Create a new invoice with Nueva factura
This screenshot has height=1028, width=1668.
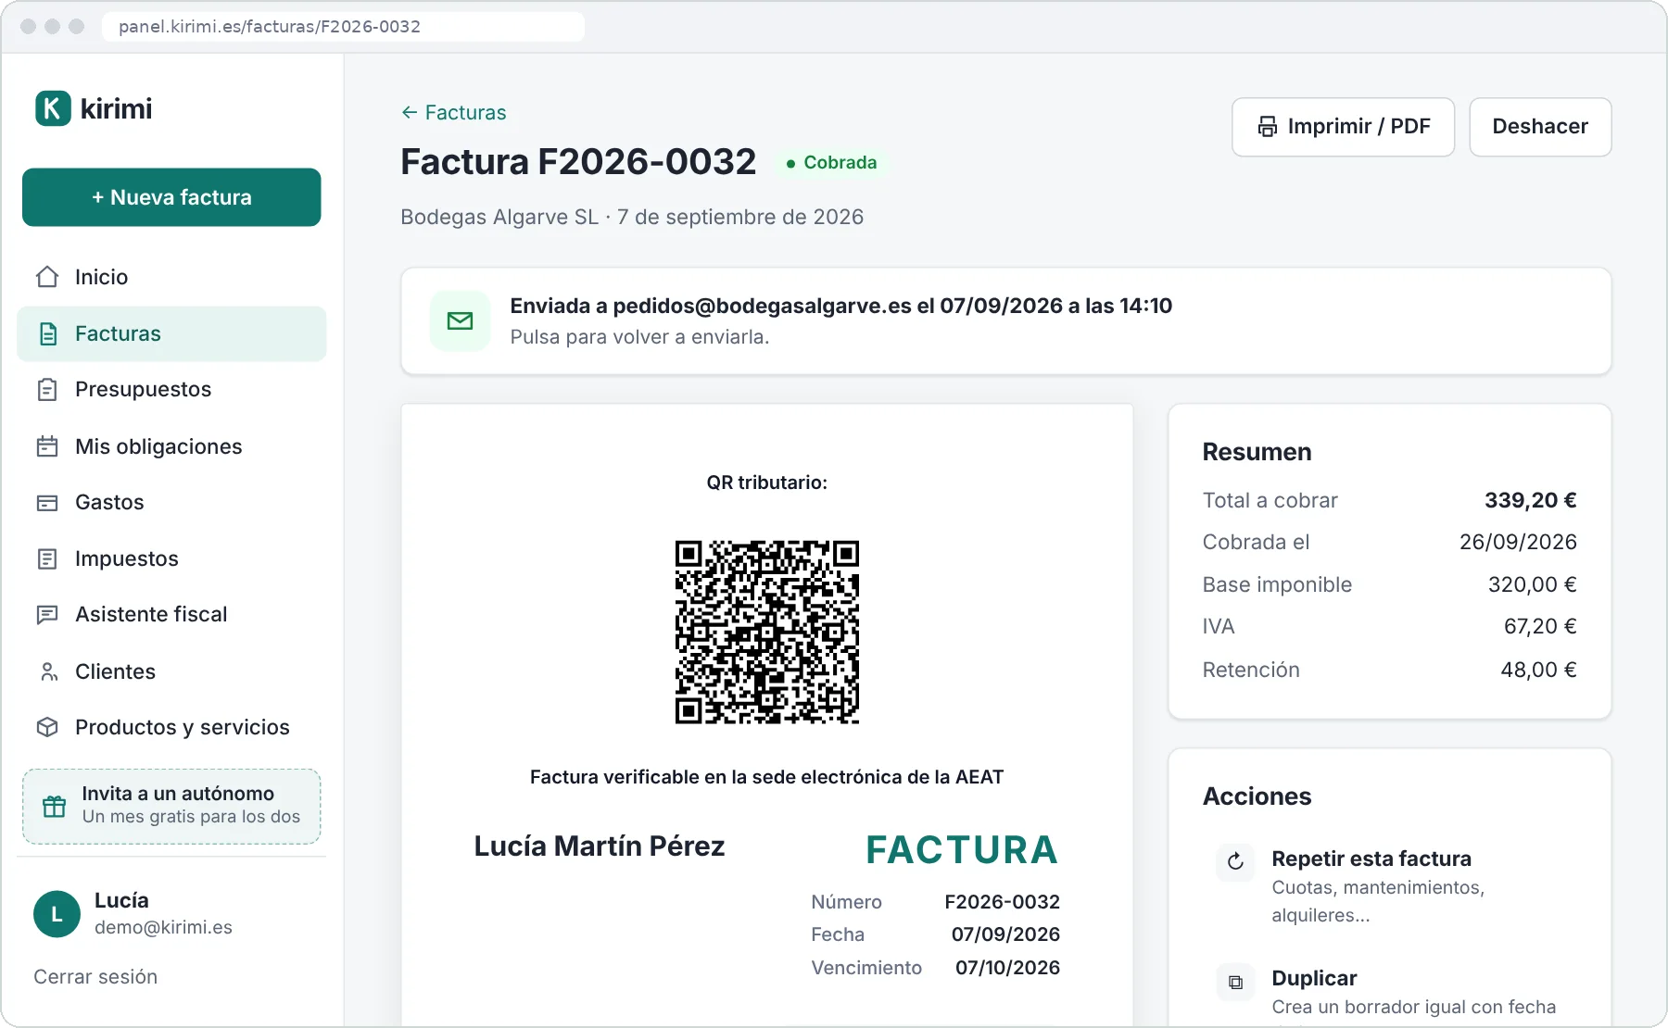pyautogui.click(x=171, y=197)
